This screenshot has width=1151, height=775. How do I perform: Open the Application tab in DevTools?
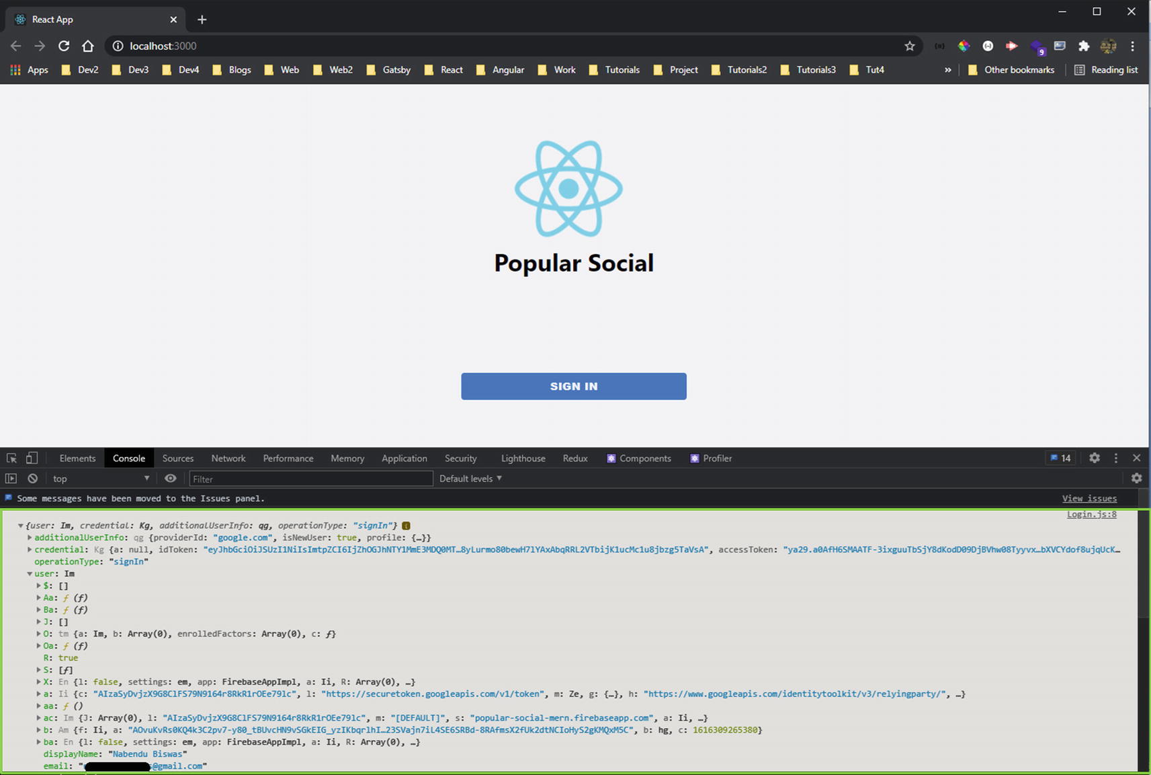404,458
